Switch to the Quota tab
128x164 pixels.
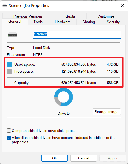[70, 16]
